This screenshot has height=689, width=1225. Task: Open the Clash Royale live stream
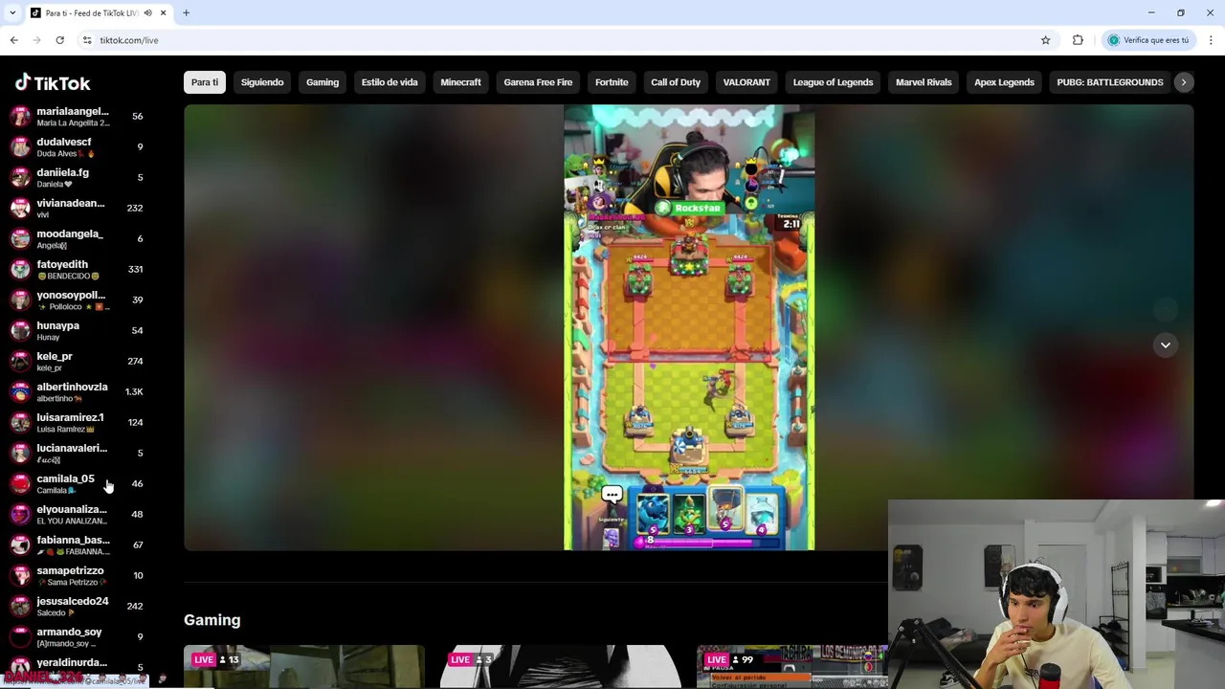pos(689,327)
